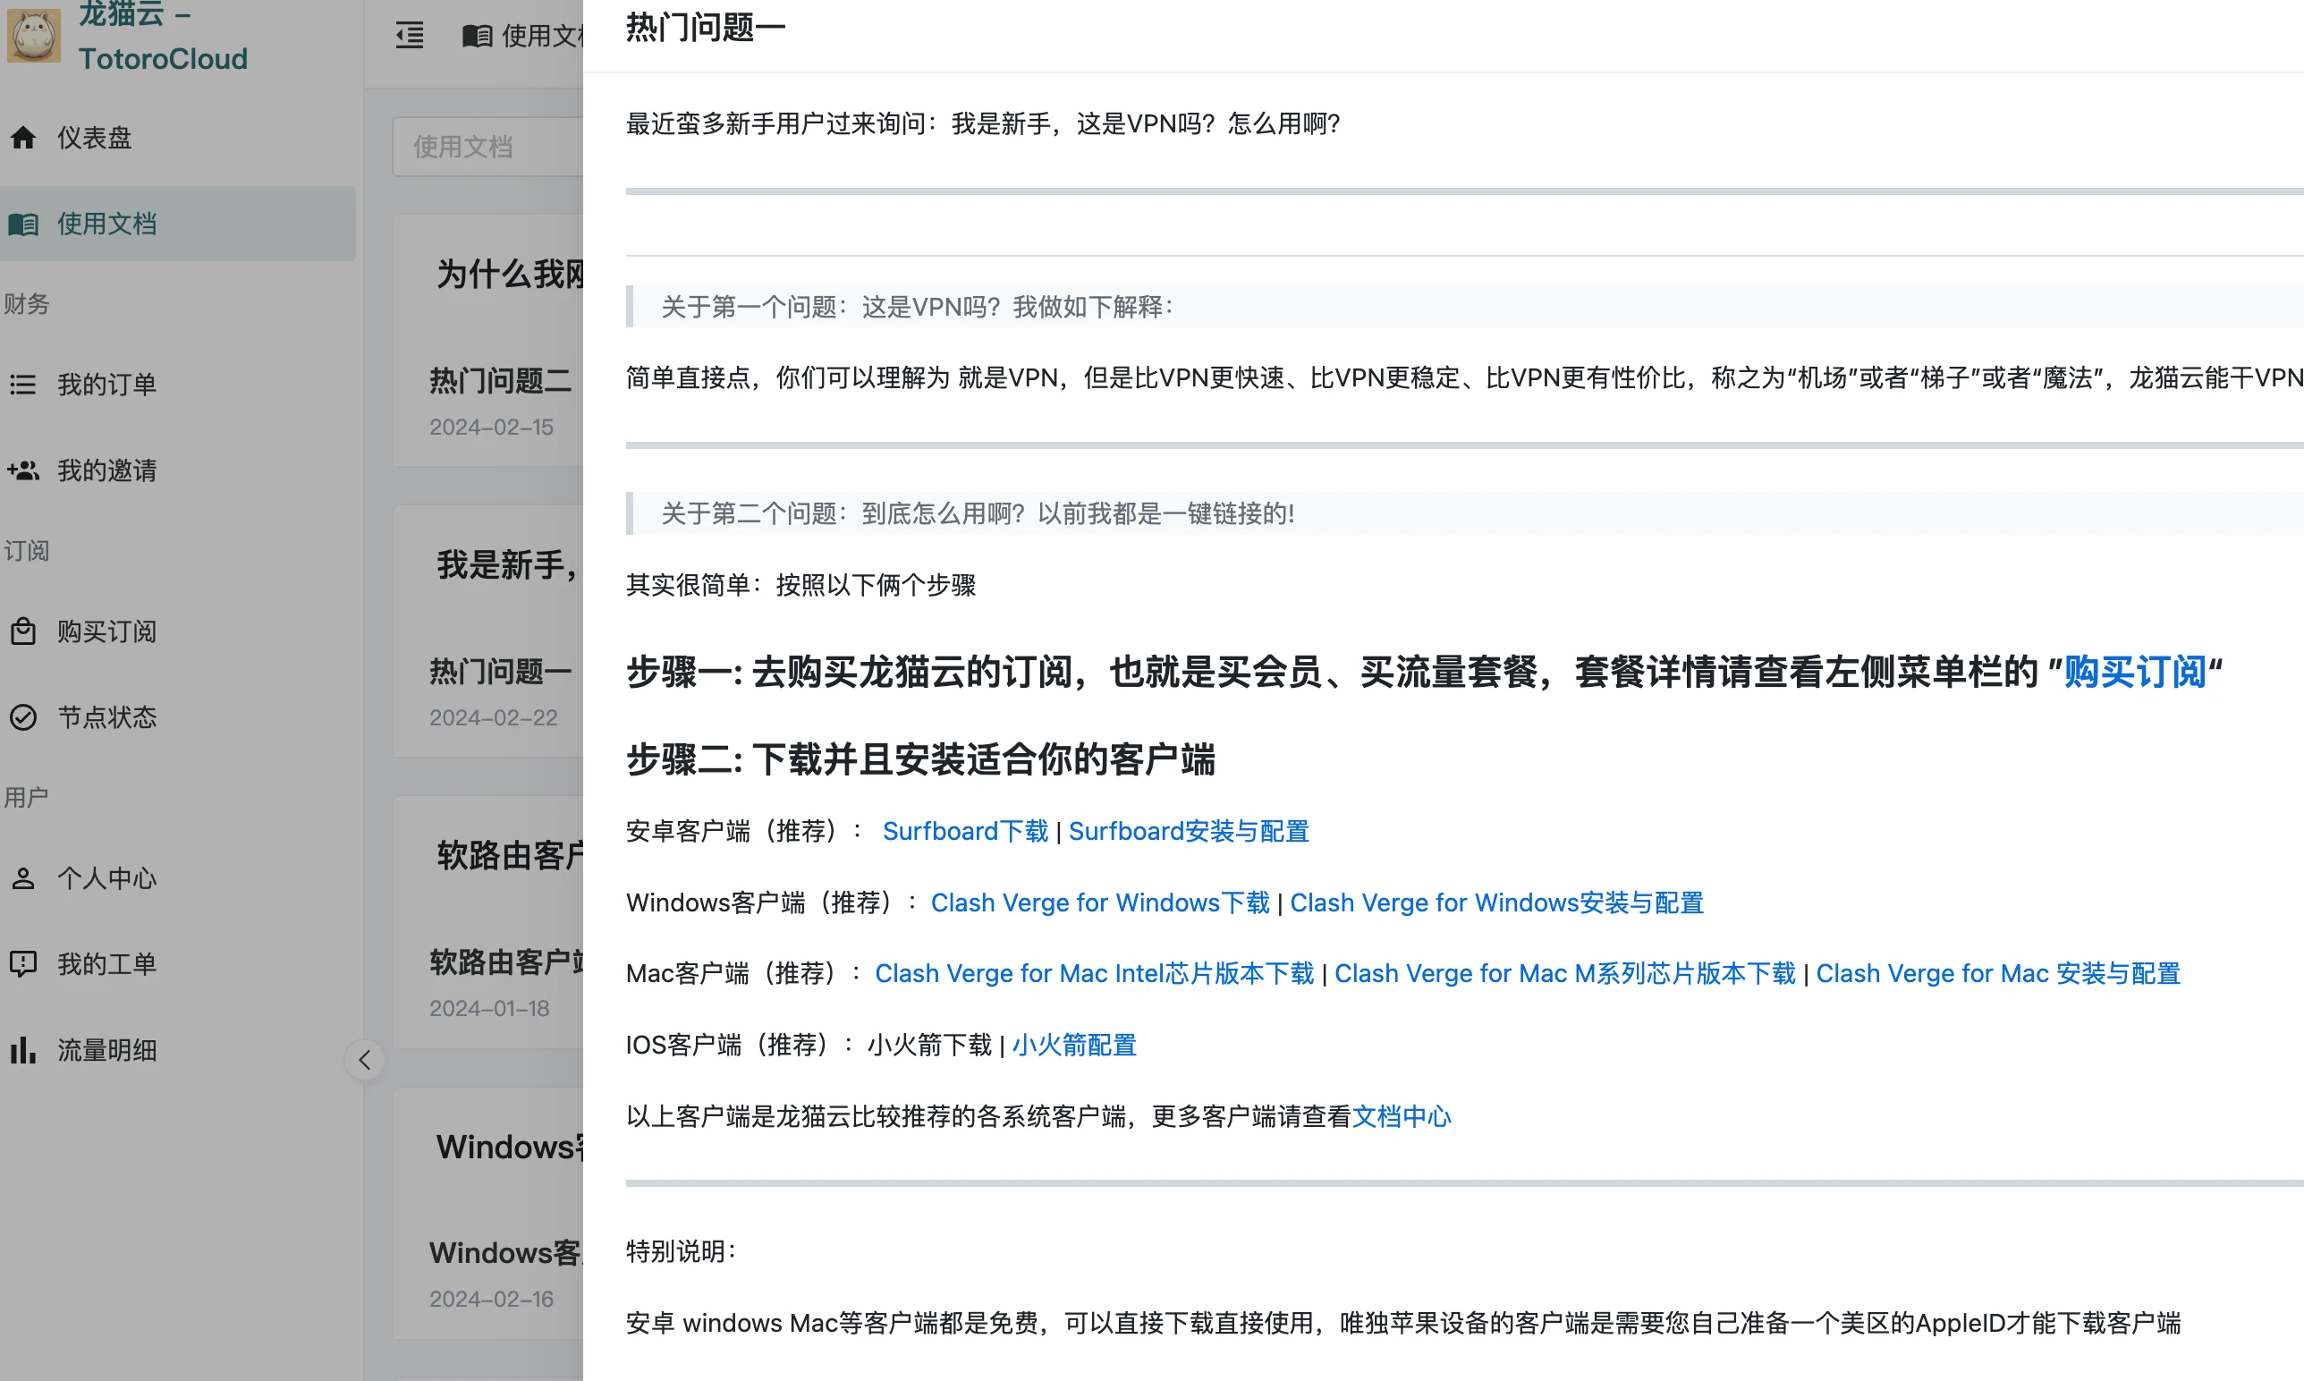Viewport: 2304px width, 1381px height.
Task: Click the 小火箭配置 link
Action: pyautogui.click(x=1074, y=1045)
